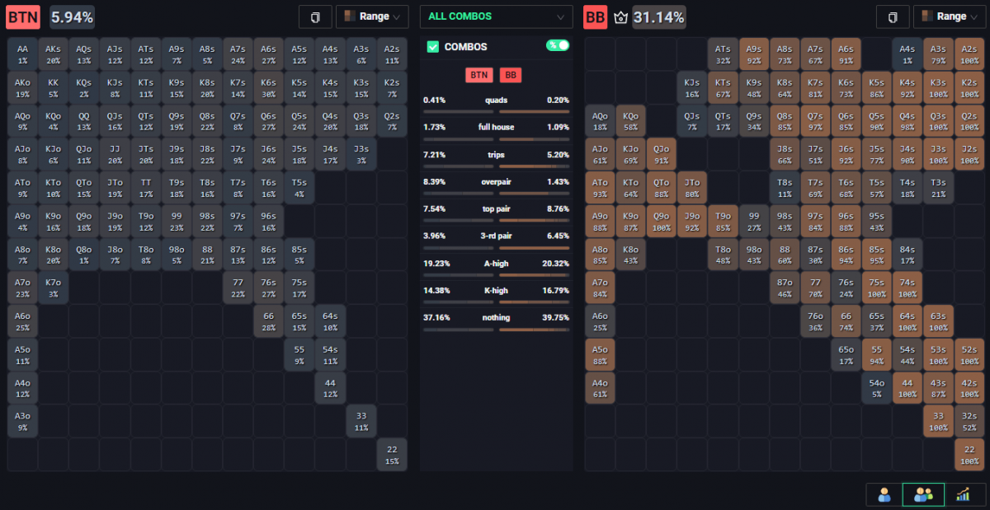Select the two-player comparison view icon

[923, 494]
